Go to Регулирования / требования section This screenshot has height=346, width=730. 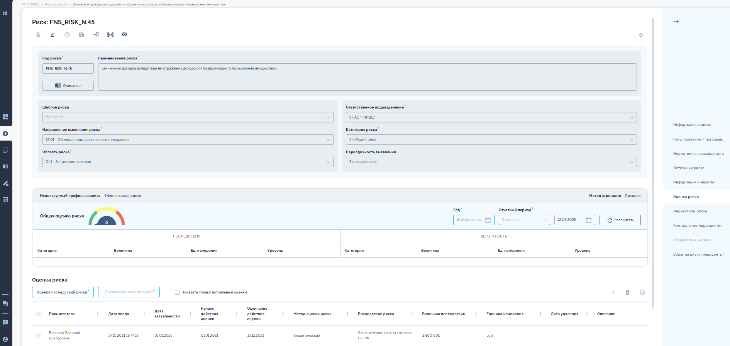pos(698,139)
